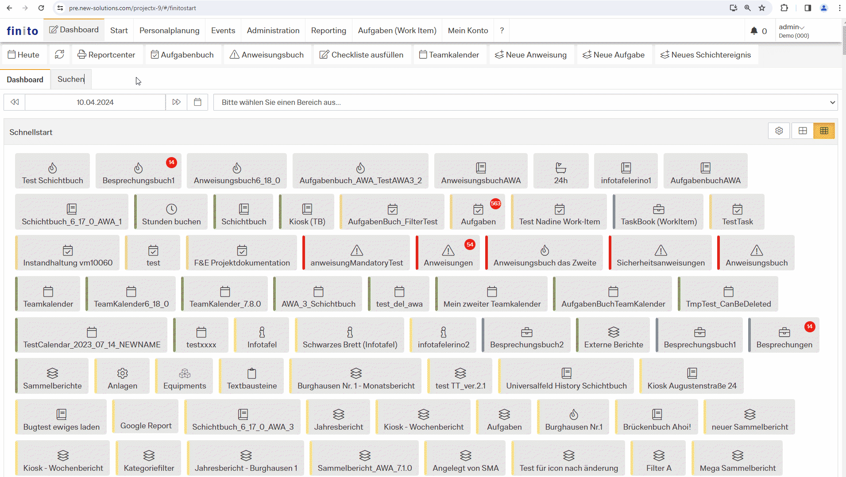Click the Neue Aufgabe button
The height and width of the screenshot is (477, 846).
[x=614, y=54]
